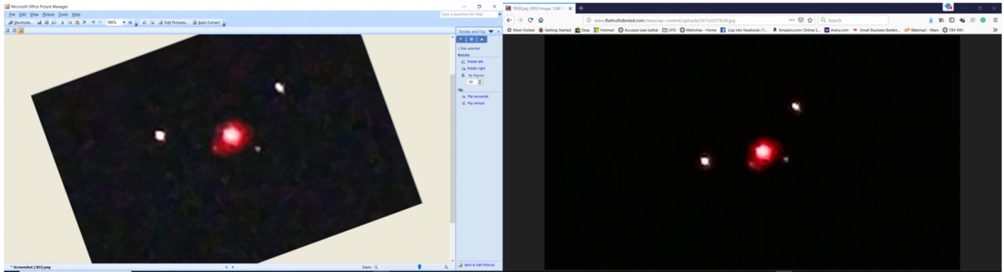Undo the last edit in Picture Manager
Viewport: 1004px width, 272px height.
(x=93, y=22)
